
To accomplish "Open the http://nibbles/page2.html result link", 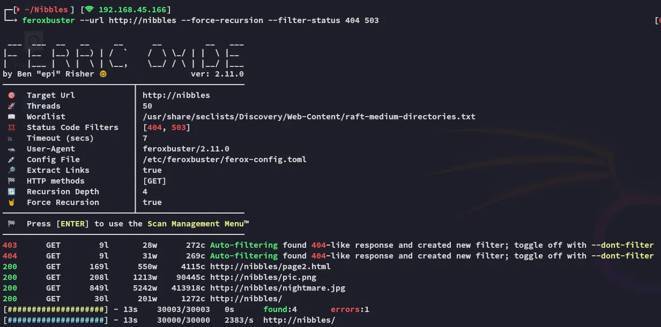I will click(x=270, y=267).
